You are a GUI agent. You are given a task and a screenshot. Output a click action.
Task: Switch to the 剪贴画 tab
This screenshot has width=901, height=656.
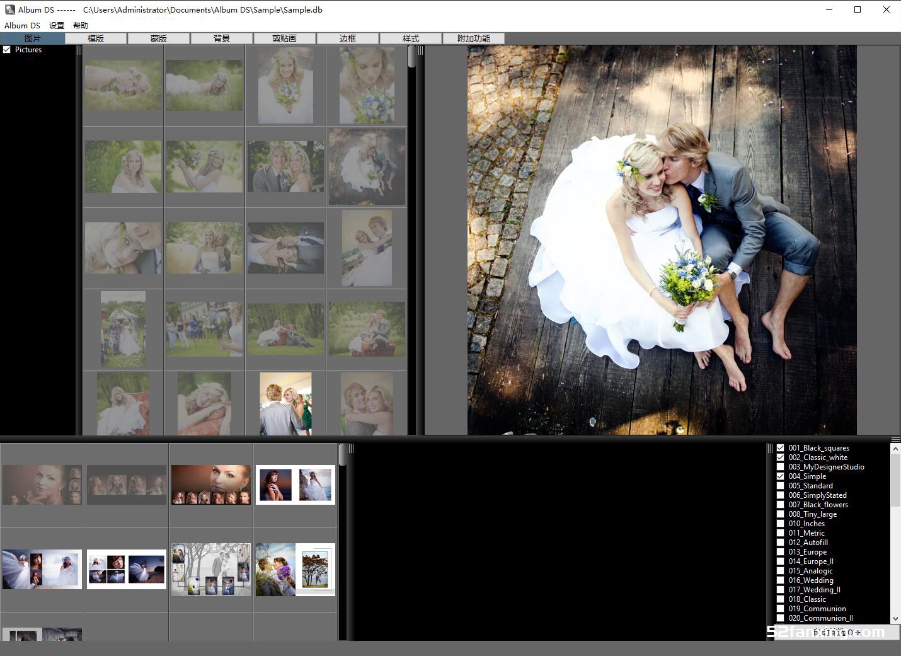(x=285, y=38)
